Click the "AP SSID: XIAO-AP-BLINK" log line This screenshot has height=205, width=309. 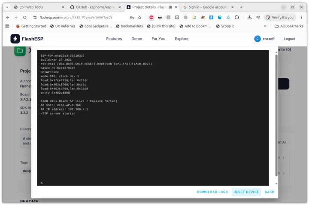pos(61,105)
